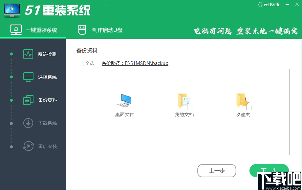Screen dimensions: 302x190
Task: Toggle the 全选 select-all checkbox
Action: 81,63
